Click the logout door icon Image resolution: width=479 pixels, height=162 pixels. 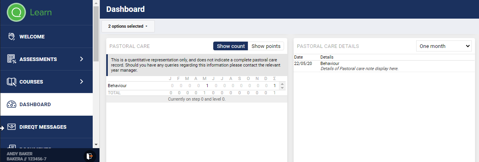[x=90, y=156]
